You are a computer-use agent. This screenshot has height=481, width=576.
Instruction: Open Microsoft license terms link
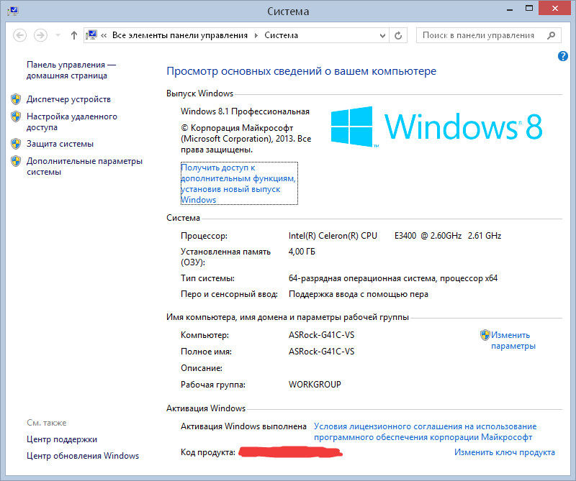[x=425, y=432]
